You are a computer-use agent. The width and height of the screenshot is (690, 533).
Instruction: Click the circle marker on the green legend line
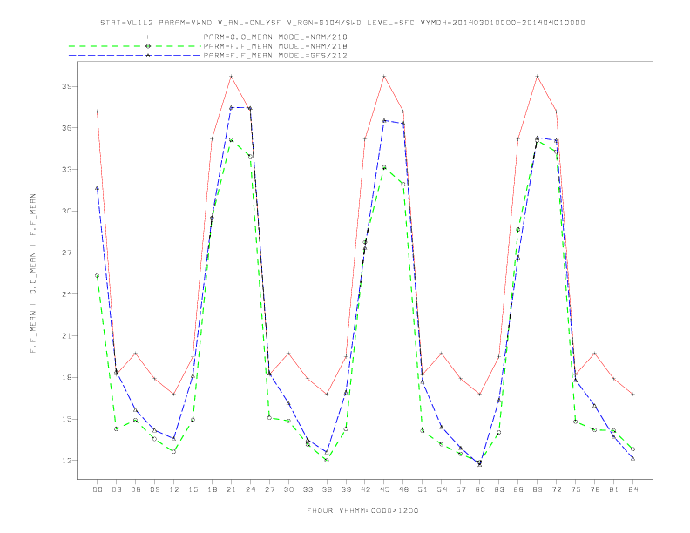148,46
